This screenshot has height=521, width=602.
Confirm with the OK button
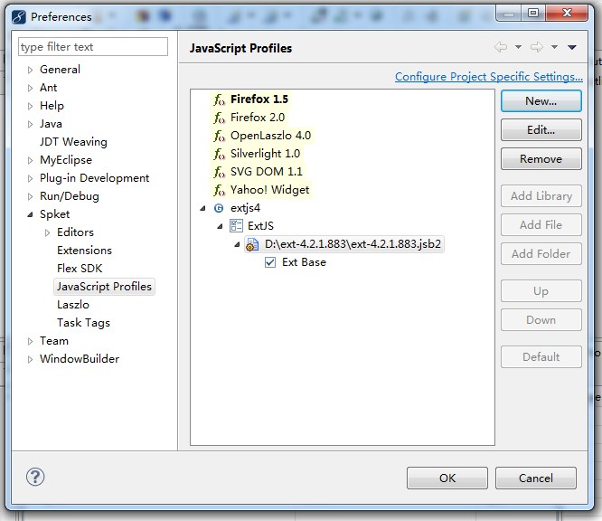coord(447,478)
